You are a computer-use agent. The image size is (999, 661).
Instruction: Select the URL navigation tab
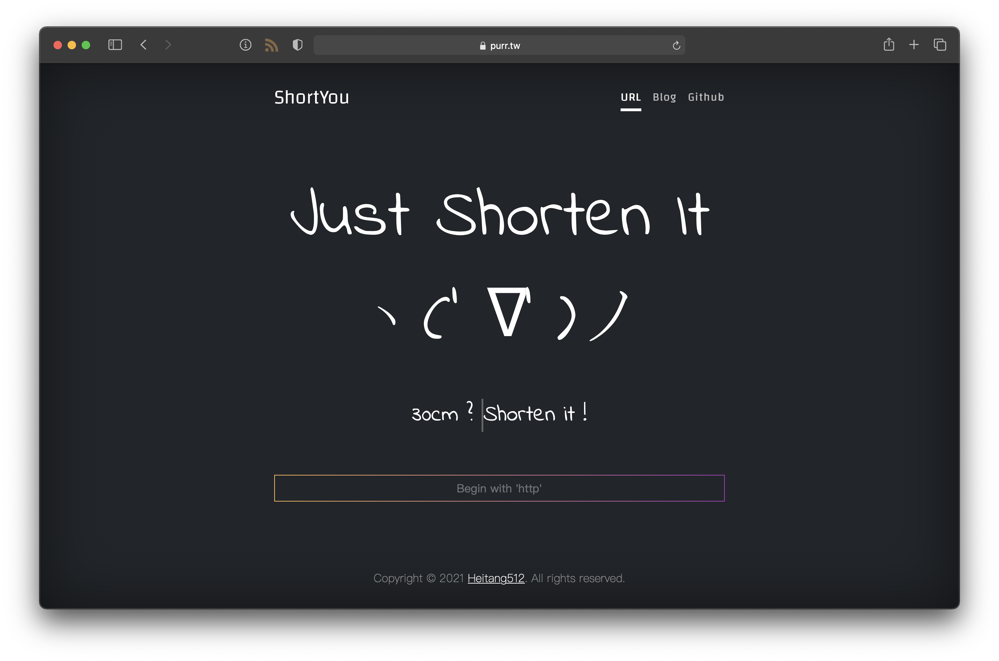click(630, 97)
